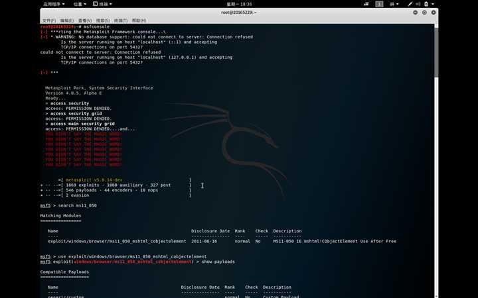Click 'access main security grid' line
The width and height of the screenshot is (478, 298).
click(82, 124)
